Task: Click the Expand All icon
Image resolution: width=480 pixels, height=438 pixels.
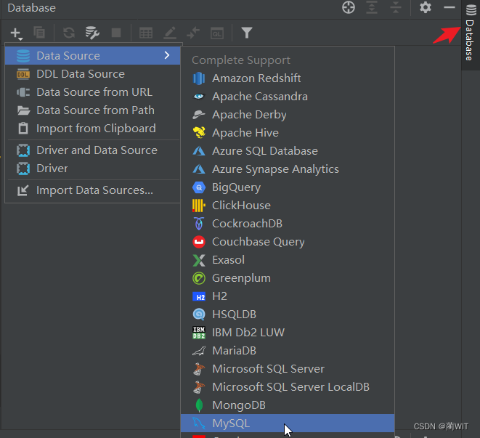Action: click(x=372, y=8)
